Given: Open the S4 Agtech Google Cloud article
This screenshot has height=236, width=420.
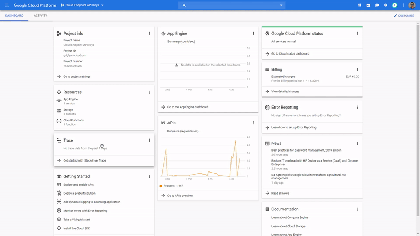Looking at the screenshot, I should (x=309, y=176).
